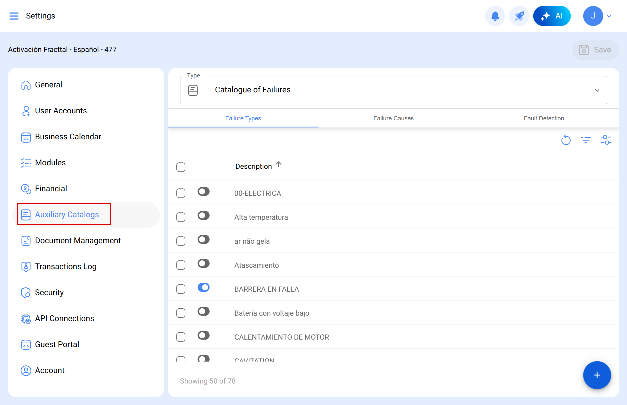
Task: Click the AI button in the header
Action: [x=552, y=16]
